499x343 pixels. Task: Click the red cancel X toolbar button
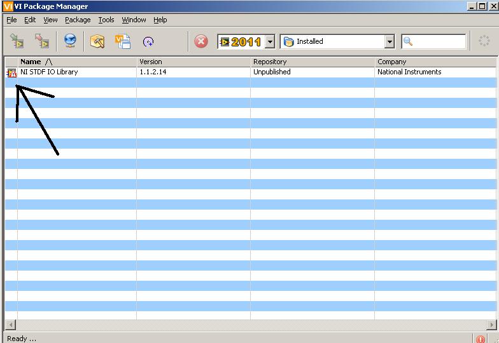[x=201, y=41]
